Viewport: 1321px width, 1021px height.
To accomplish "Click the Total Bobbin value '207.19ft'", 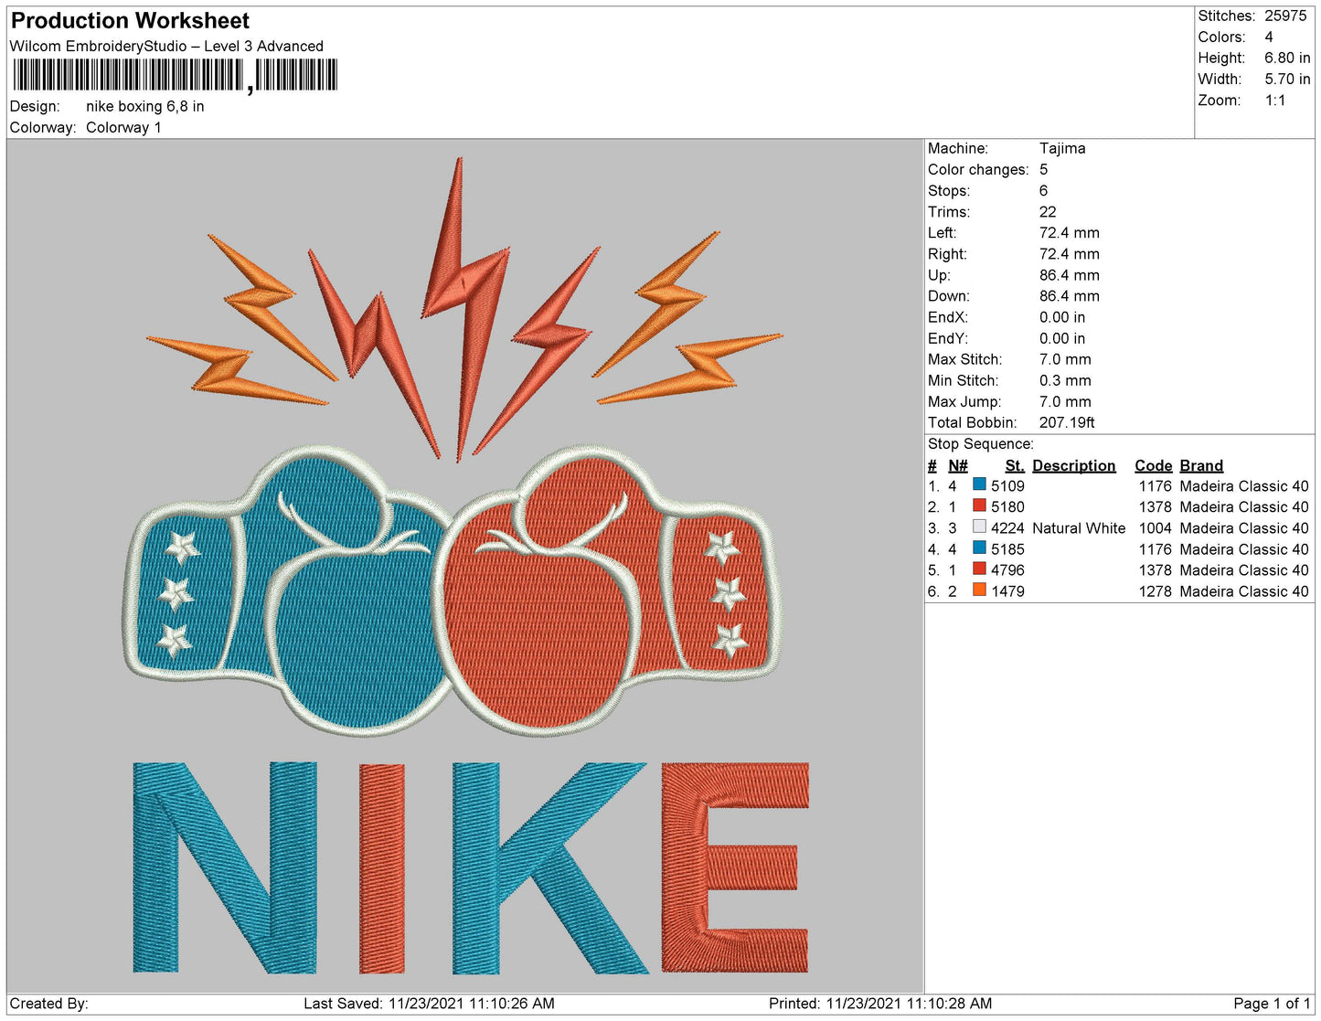I will [x=1067, y=422].
